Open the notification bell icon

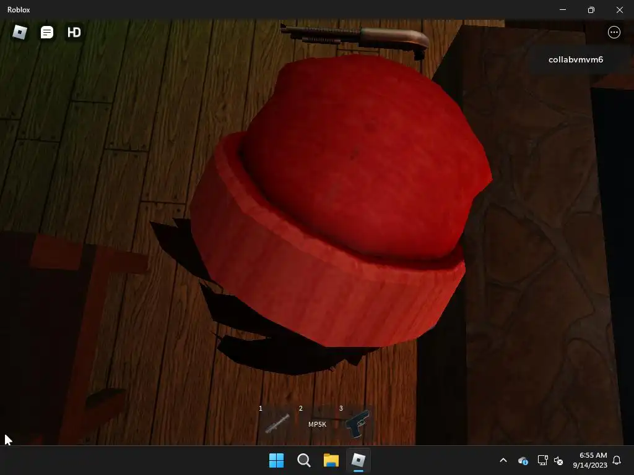(617, 460)
